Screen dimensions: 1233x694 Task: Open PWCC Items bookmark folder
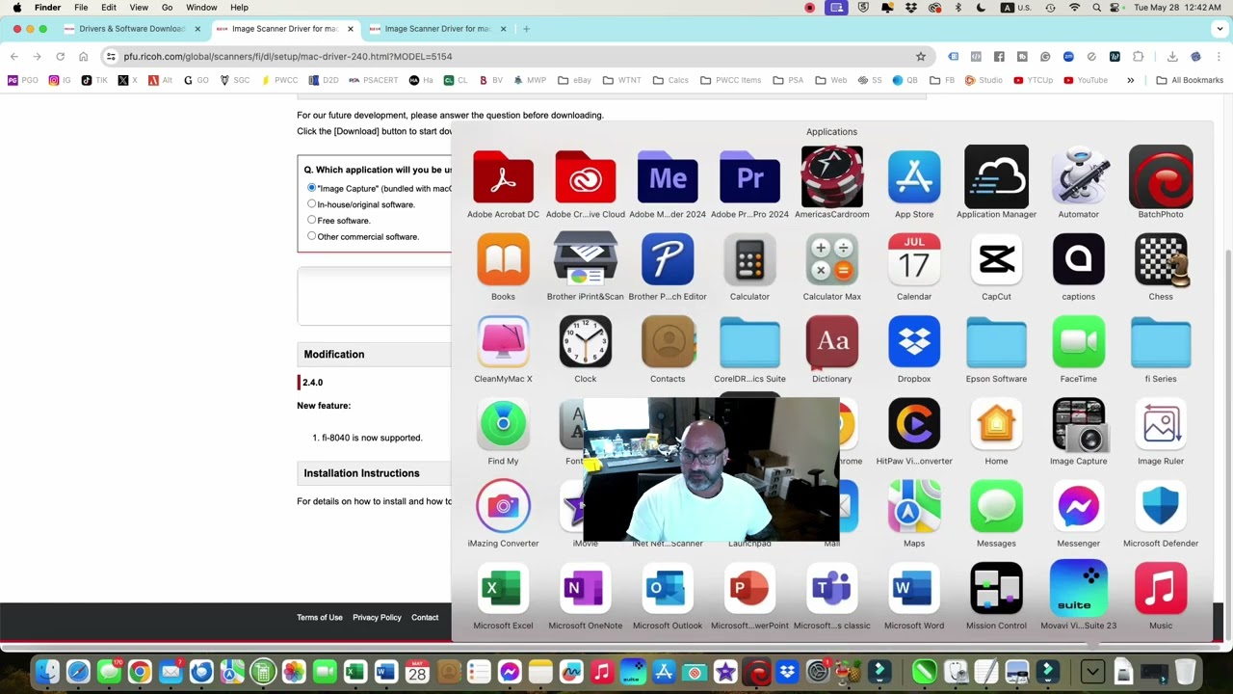point(730,80)
